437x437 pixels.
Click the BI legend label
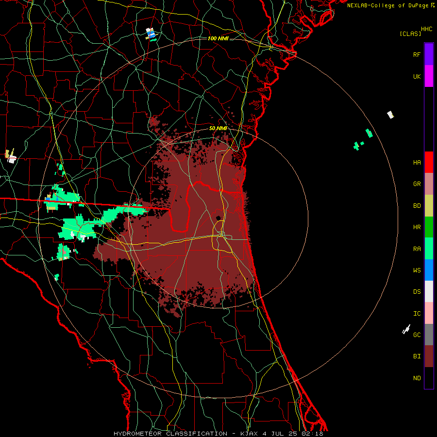(x=417, y=356)
